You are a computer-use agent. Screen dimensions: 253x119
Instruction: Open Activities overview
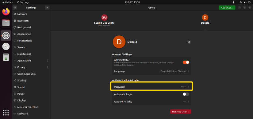7,2
